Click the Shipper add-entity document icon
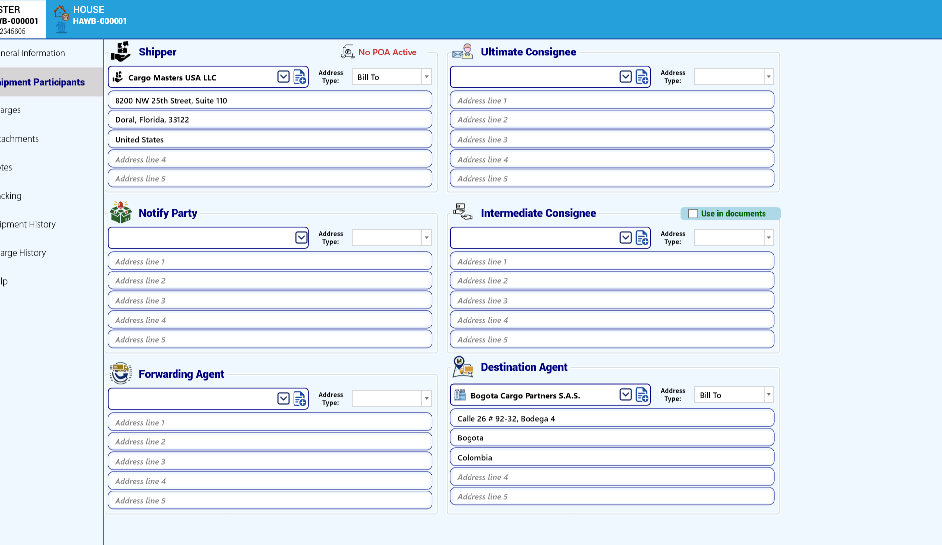942x545 pixels. [x=300, y=77]
